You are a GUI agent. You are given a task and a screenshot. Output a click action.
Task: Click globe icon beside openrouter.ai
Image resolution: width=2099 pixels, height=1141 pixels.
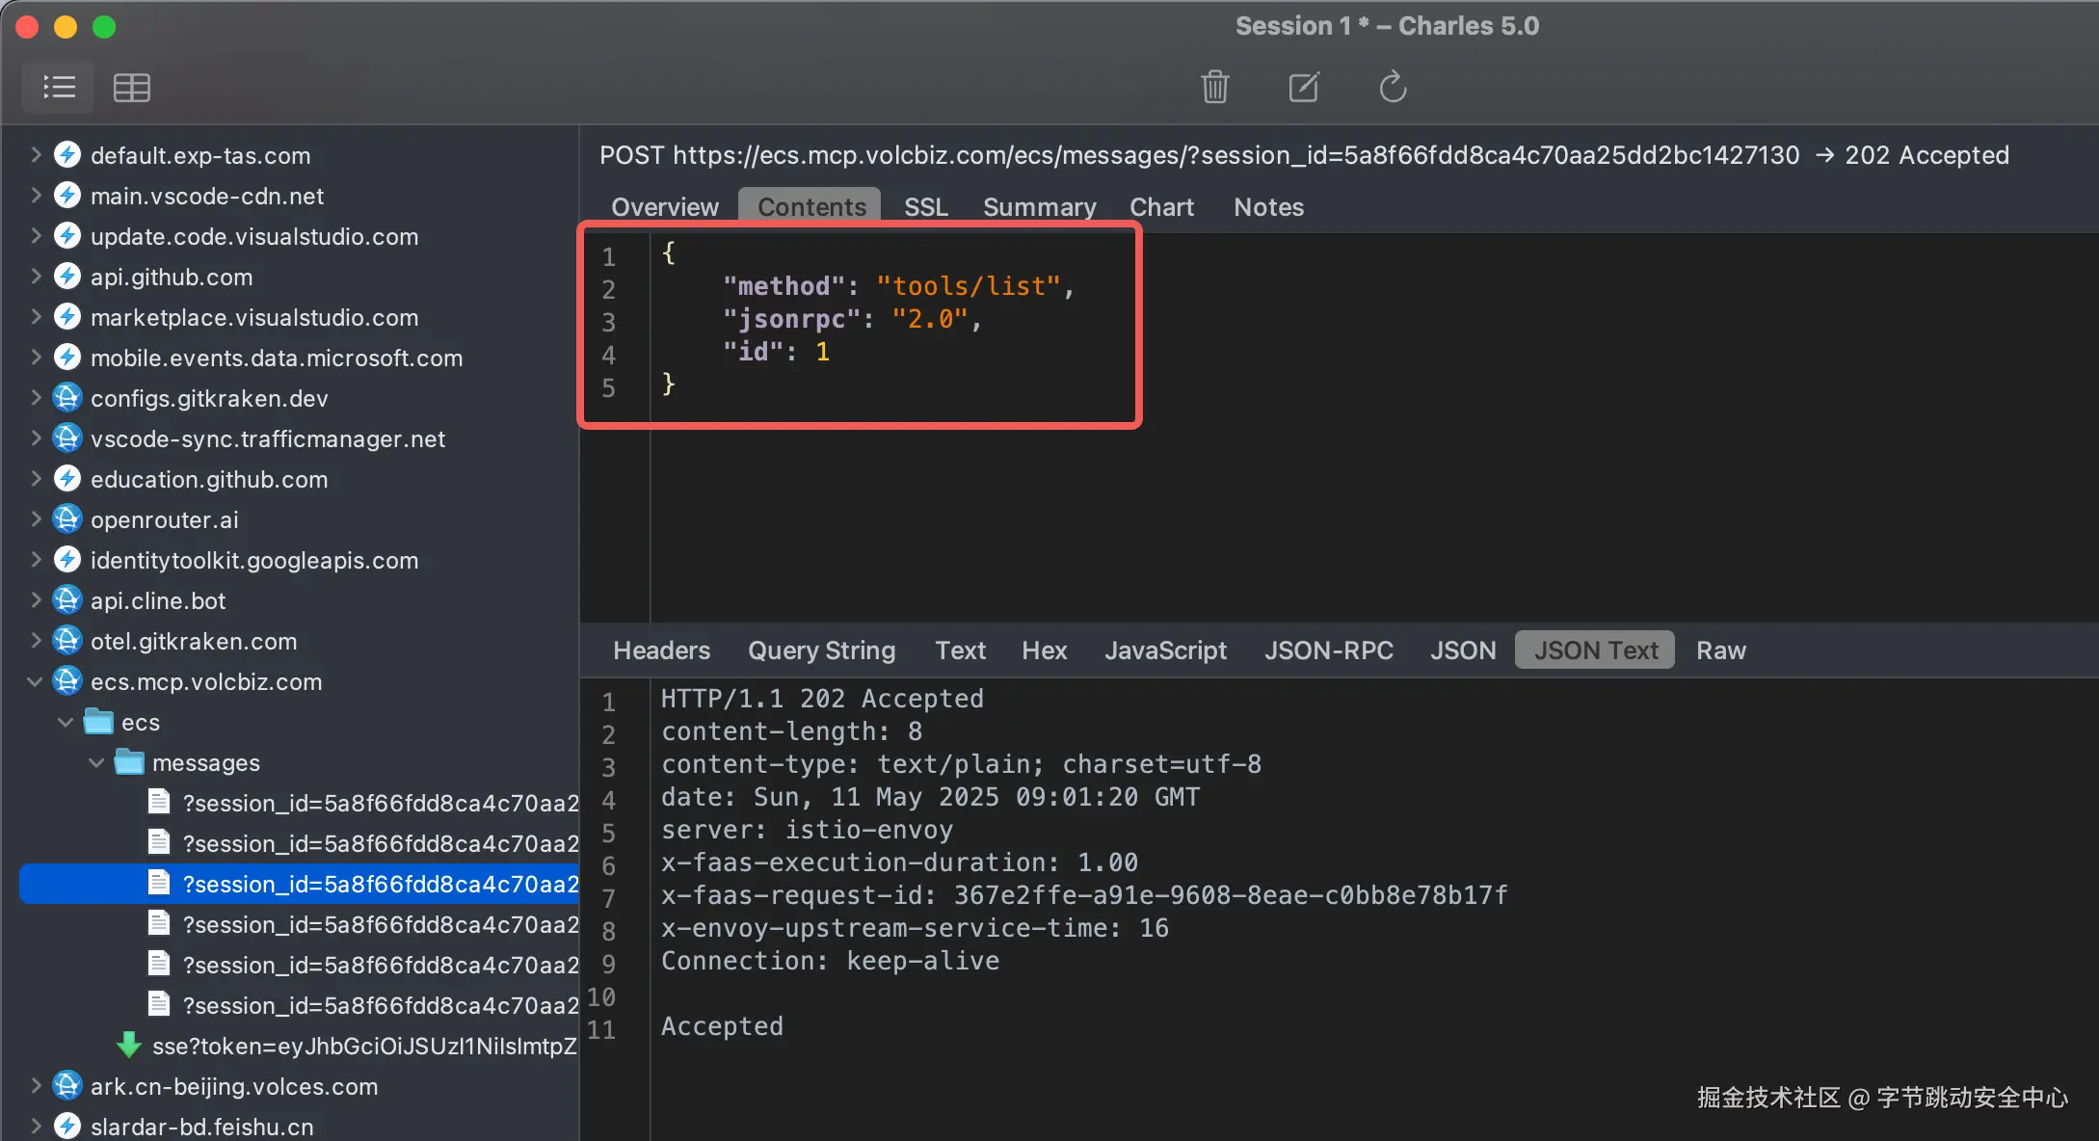click(67, 518)
